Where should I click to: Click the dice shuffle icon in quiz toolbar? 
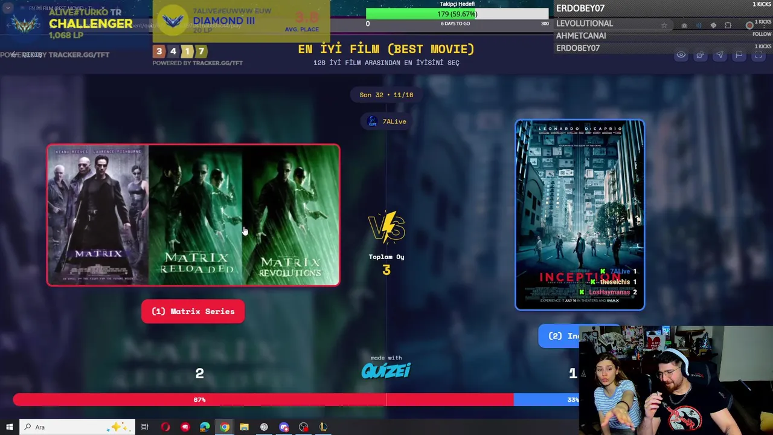[x=700, y=55]
